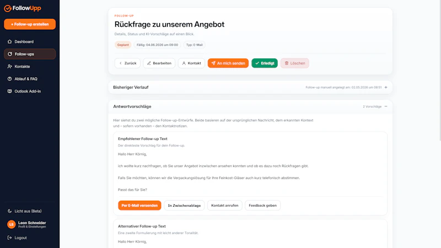Click the vertical page scrollbar

click(440, 71)
